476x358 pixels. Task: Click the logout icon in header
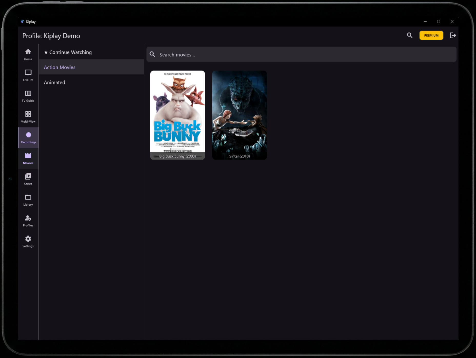pyautogui.click(x=453, y=35)
